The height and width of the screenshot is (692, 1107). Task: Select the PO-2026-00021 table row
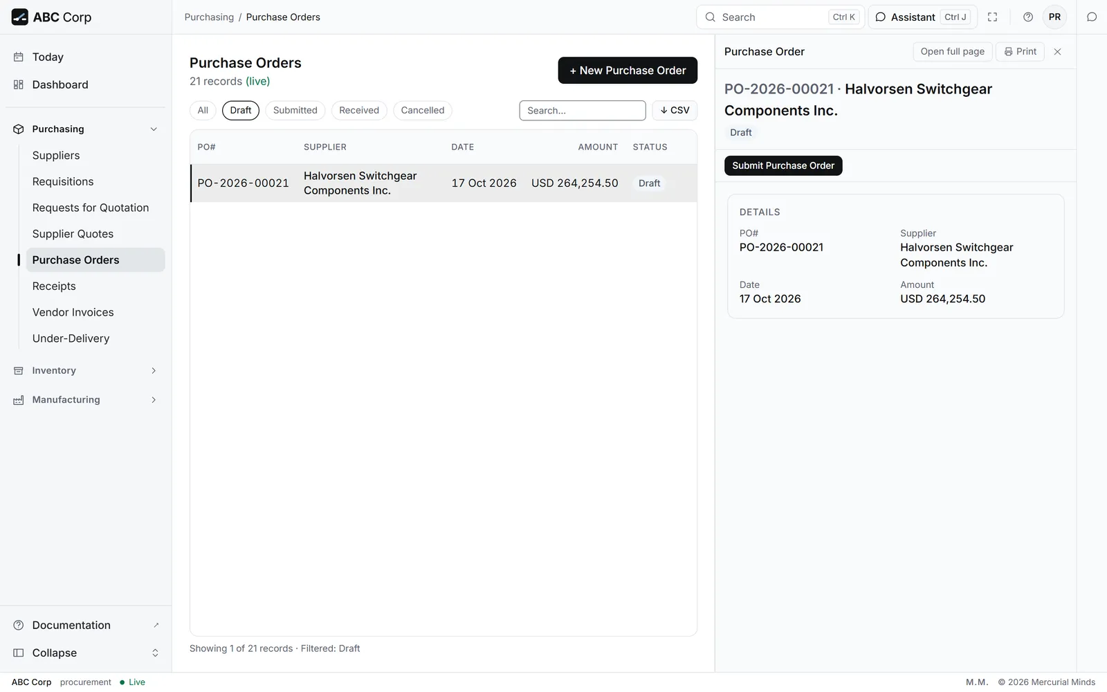click(x=443, y=183)
